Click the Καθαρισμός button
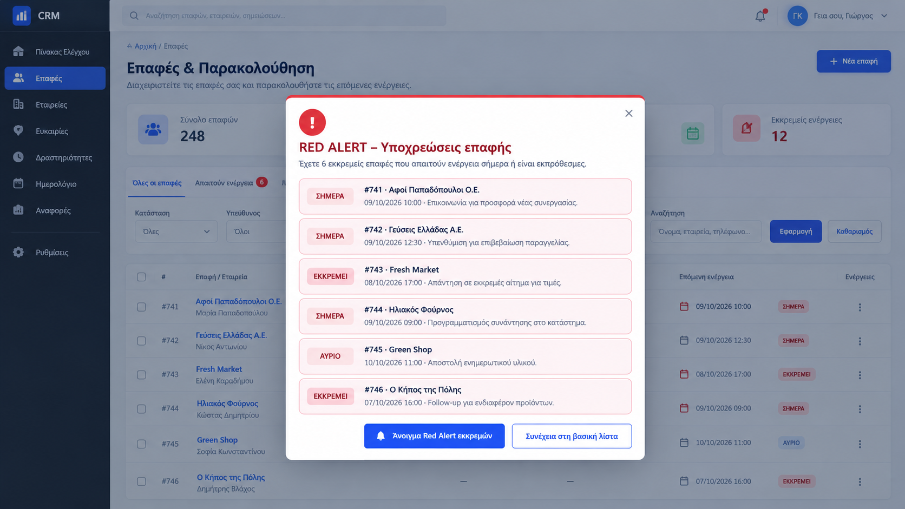 (x=854, y=232)
